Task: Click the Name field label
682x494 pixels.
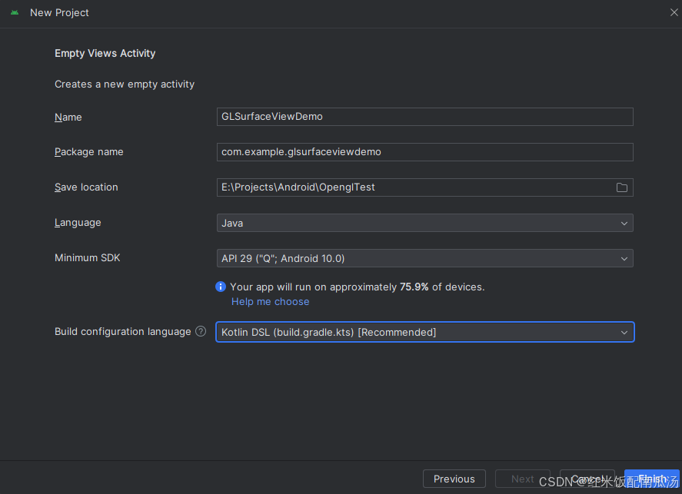Action: tap(68, 118)
